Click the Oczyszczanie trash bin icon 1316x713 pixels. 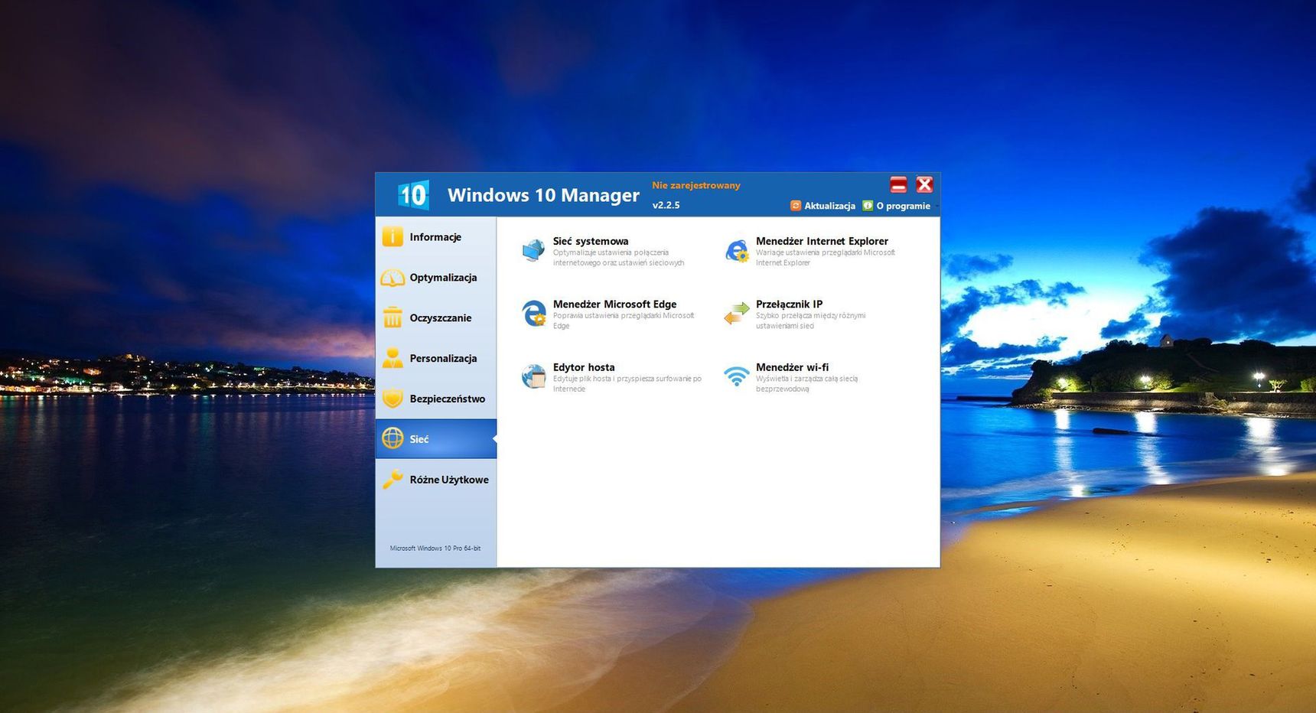393,317
